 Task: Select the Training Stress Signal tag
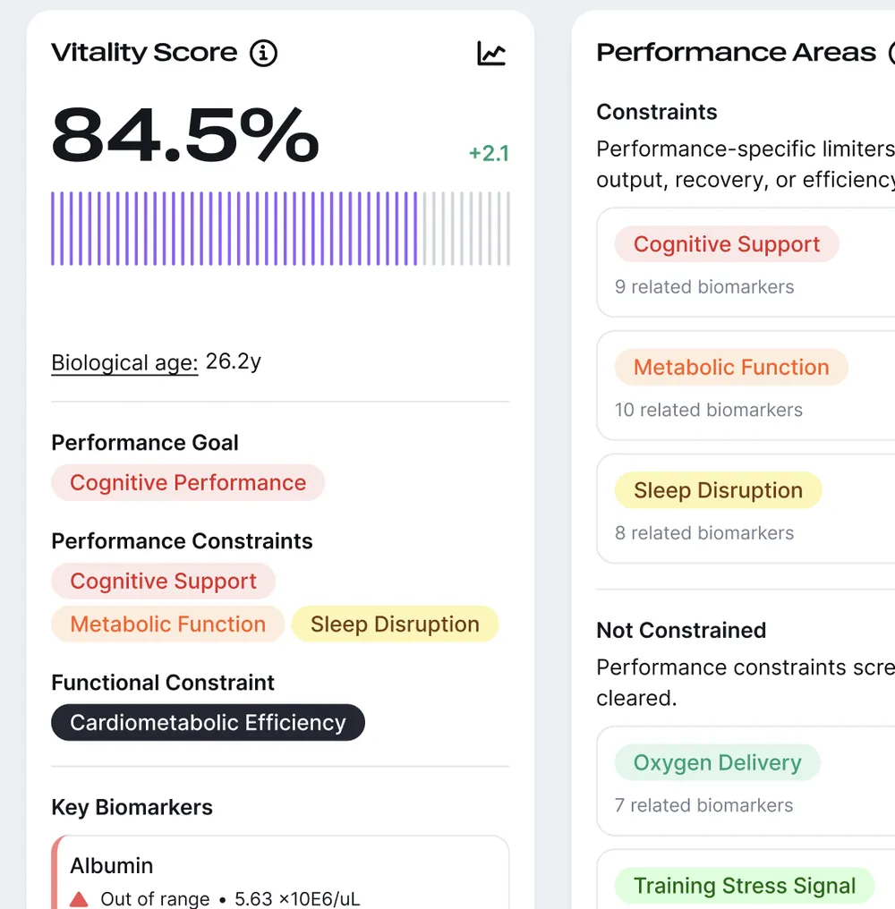pyautogui.click(x=744, y=886)
